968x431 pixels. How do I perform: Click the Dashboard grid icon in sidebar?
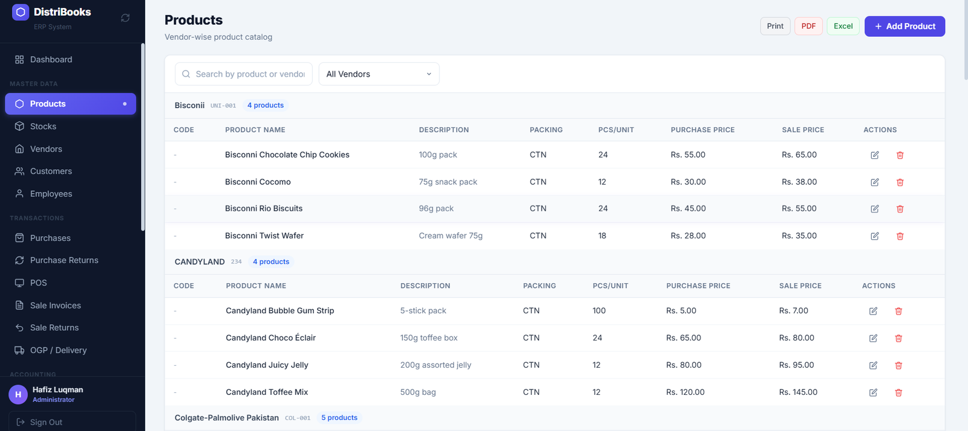point(19,60)
